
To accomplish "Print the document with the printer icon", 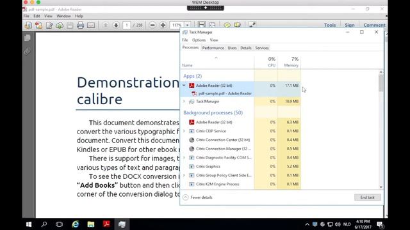I will (80, 25).
